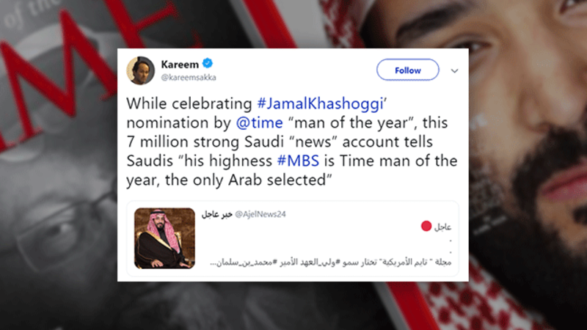Click Kareem's profile avatar
587x330 pixels.
click(x=140, y=70)
